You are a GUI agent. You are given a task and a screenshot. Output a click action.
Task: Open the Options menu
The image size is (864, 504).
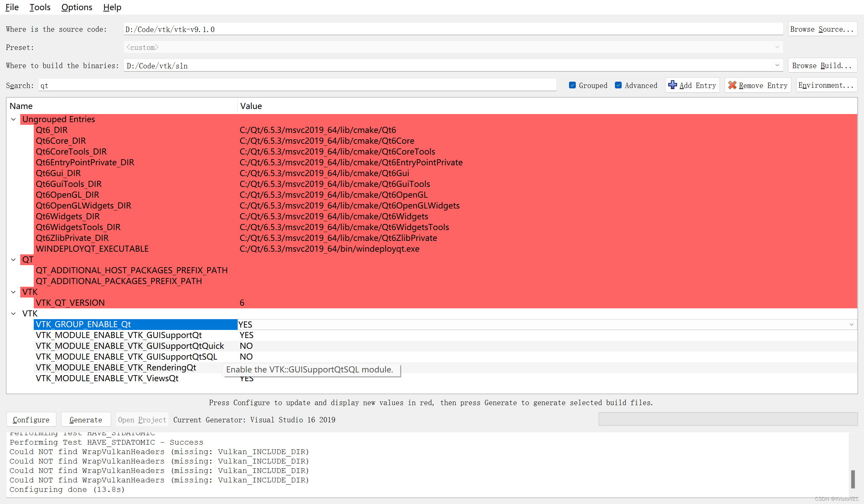click(77, 7)
